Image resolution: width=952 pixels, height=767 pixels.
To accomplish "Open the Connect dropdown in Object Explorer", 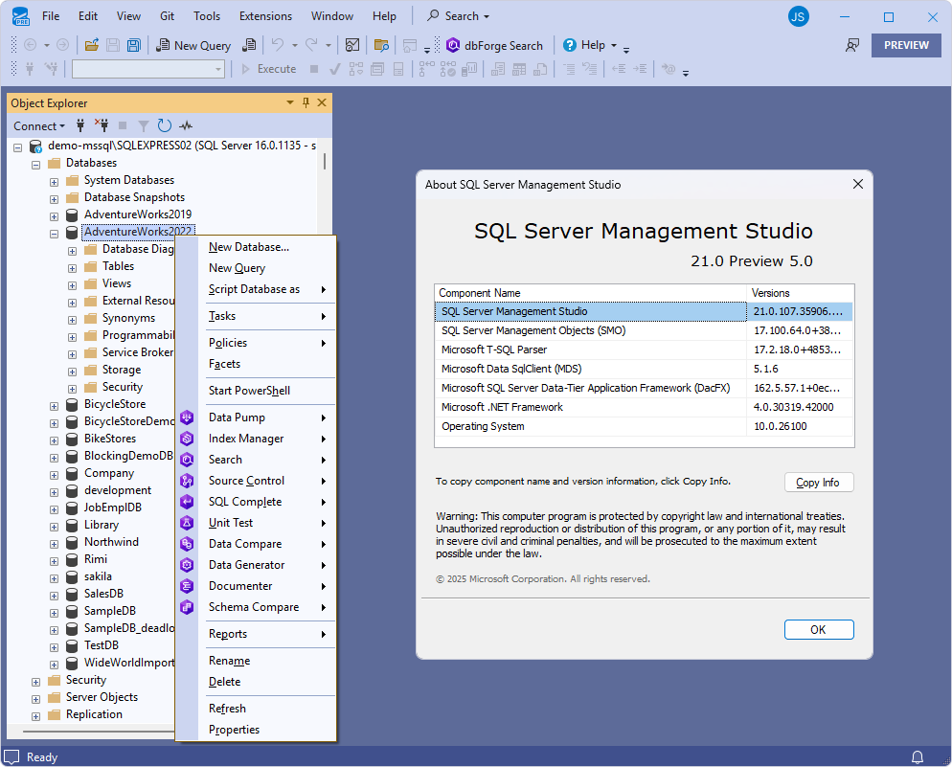I will pyautogui.click(x=39, y=125).
